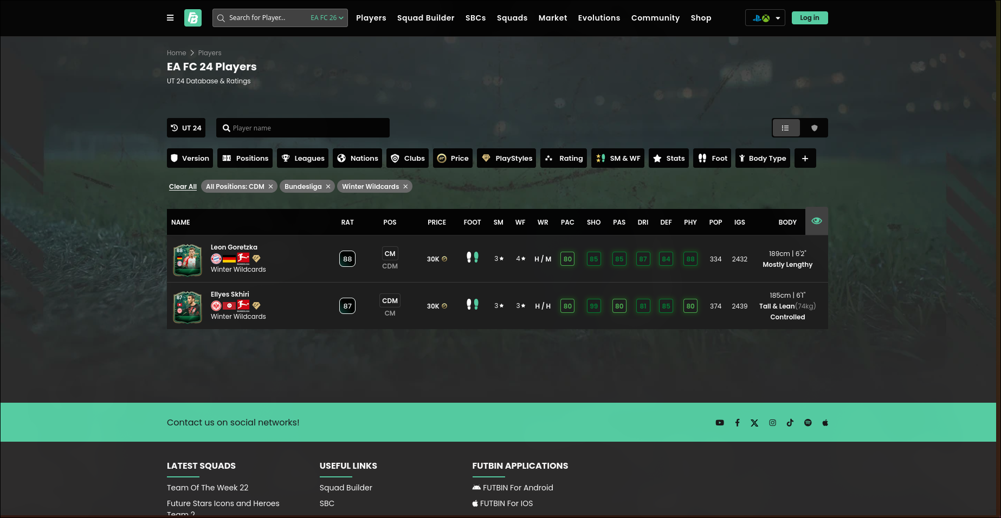1001x518 pixels.
Task: Open the X (Twitter) social icon
Action: pyautogui.click(x=754, y=423)
